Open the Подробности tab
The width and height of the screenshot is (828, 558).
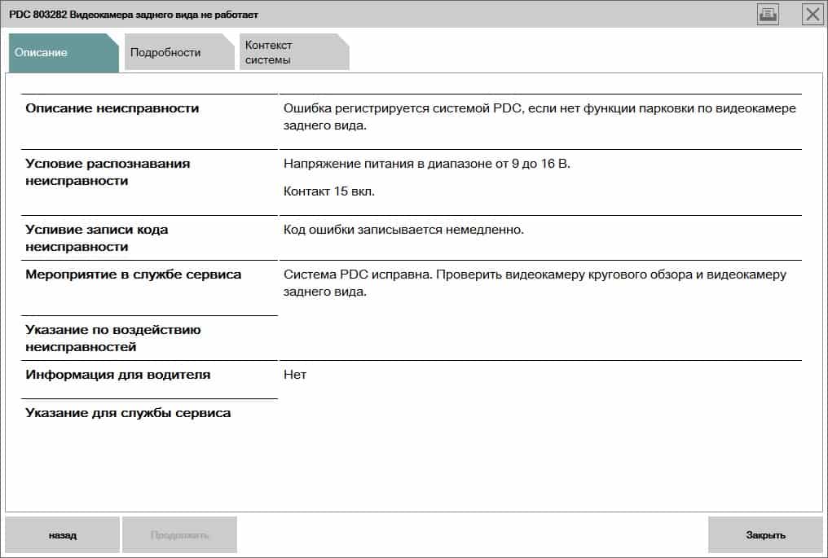click(179, 52)
